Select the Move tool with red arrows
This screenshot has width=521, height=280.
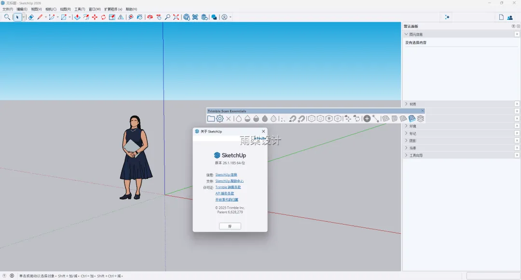[x=95, y=17]
